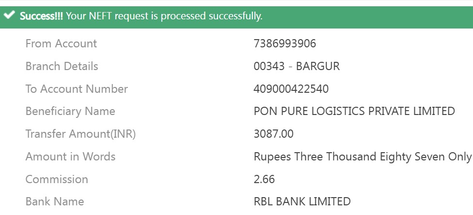Click the "Beneficiary Name" label
Screen dimensions: 473x215
coord(70,111)
